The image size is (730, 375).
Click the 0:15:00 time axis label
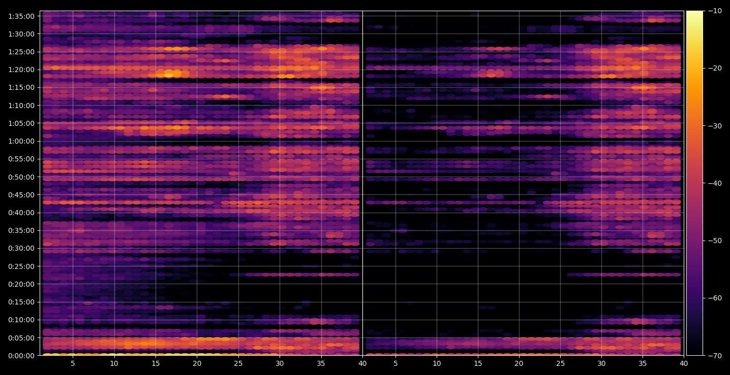pos(21,302)
